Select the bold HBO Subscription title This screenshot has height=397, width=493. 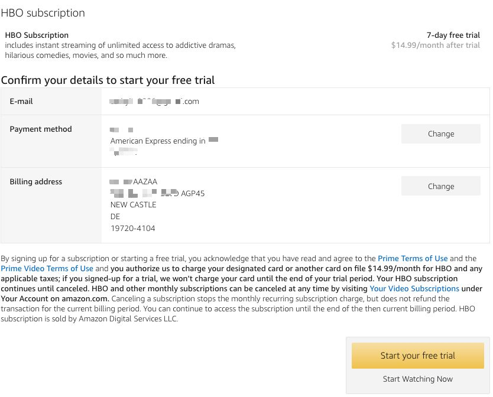[37, 35]
